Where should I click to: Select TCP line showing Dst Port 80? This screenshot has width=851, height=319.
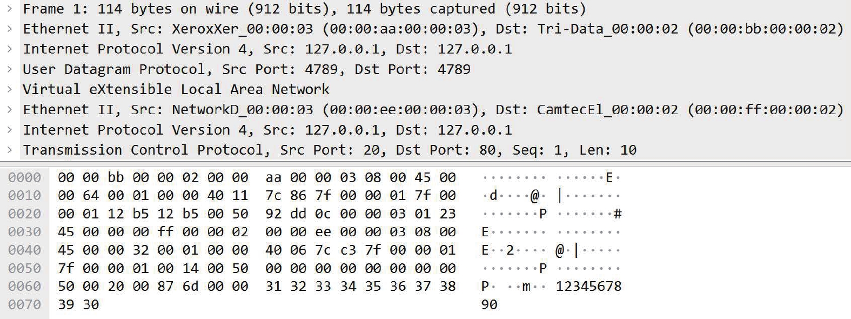(330, 150)
